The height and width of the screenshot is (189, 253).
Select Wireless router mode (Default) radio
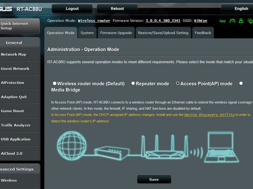pos(54,83)
